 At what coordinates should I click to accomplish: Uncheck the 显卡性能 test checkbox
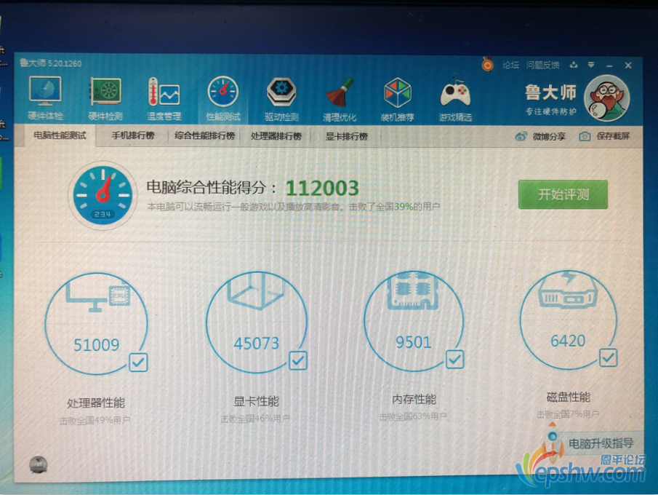point(297,360)
